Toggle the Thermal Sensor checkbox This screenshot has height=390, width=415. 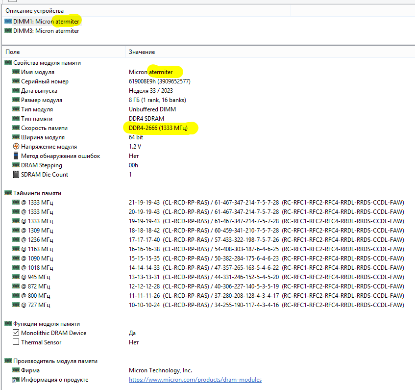tap(16, 342)
